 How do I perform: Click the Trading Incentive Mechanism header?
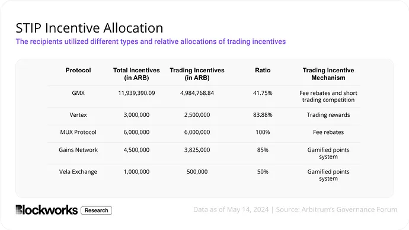click(328, 74)
